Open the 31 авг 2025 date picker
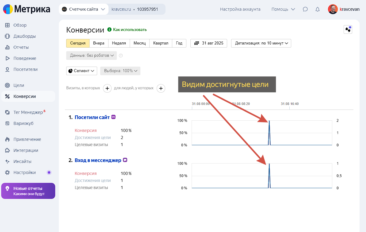This screenshot has width=366, height=232. click(x=209, y=43)
